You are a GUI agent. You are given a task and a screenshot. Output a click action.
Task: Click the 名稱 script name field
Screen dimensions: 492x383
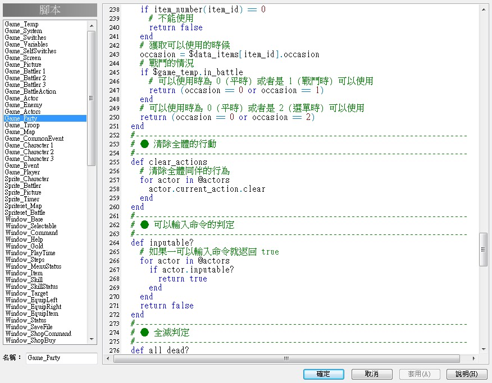[62, 358]
